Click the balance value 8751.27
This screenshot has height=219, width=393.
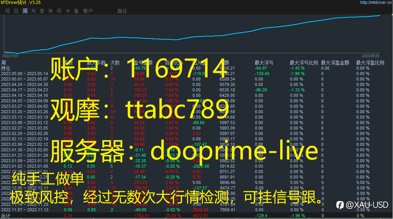pos(227,172)
